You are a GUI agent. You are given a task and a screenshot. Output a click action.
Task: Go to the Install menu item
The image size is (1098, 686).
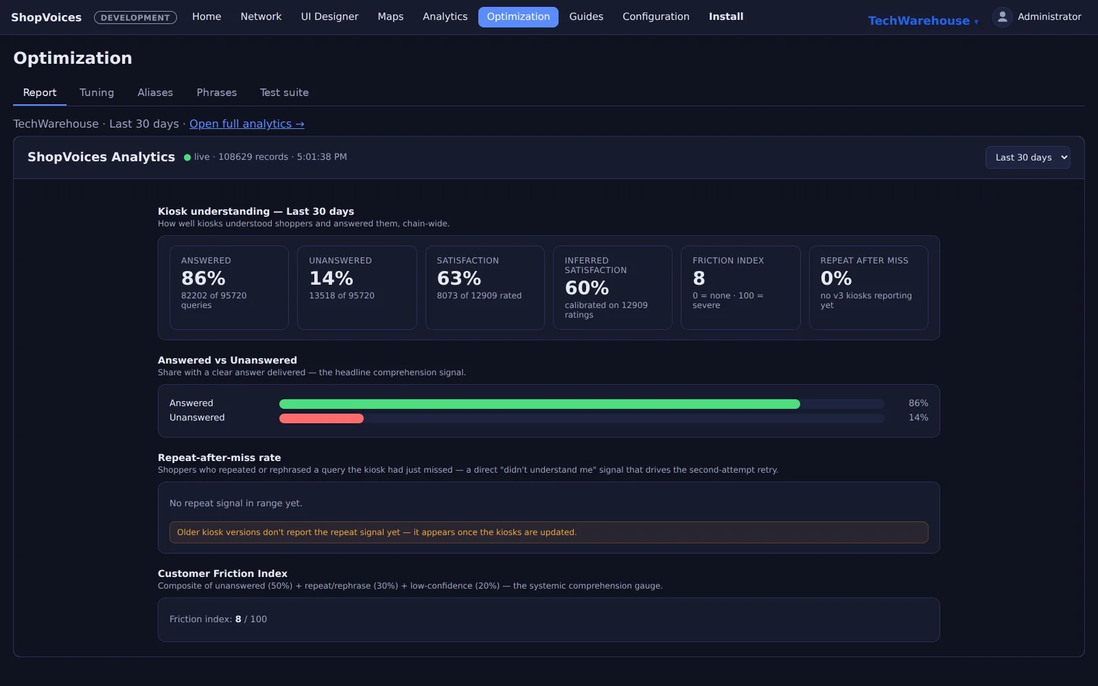click(726, 16)
